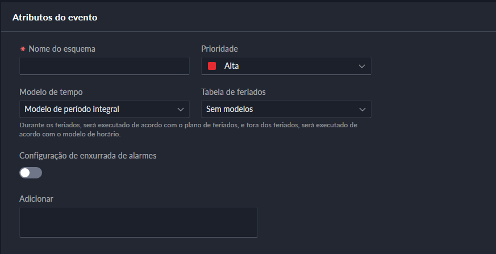Image resolution: width=496 pixels, height=254 pixels.
Task: Click the Tabela de feriados label
Action: (x=234, y=92)
